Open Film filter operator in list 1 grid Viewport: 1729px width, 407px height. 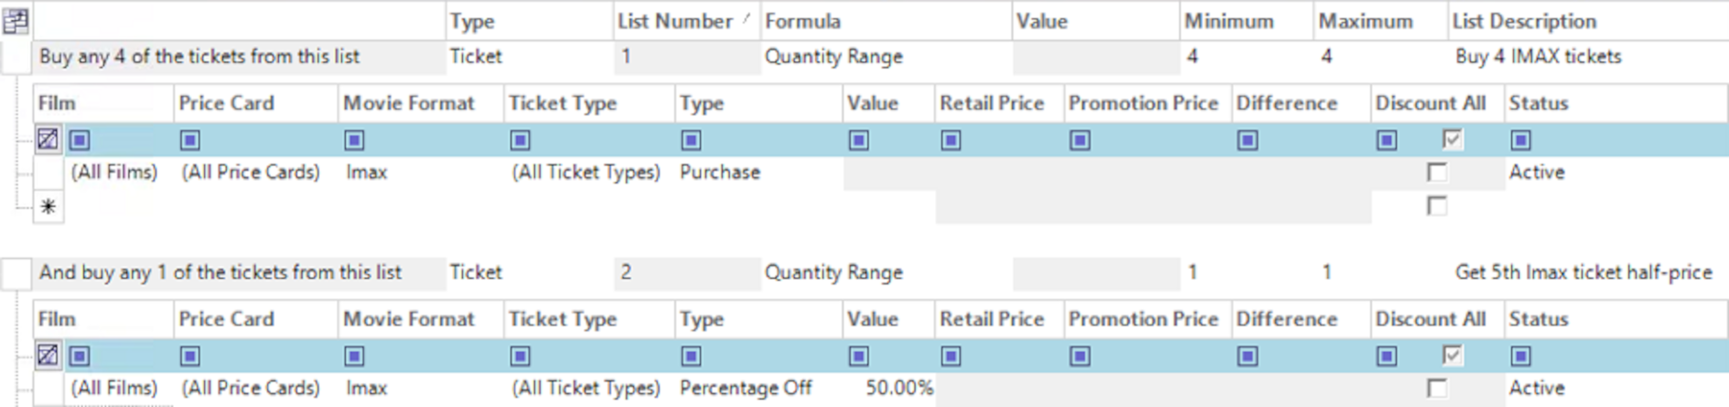pyautogui.click(x=80, y=140)
